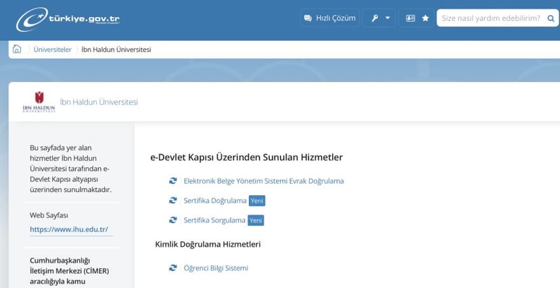
Task: Click the search magnifier icon
Action: pyautogui.click(x=551, y=18)
